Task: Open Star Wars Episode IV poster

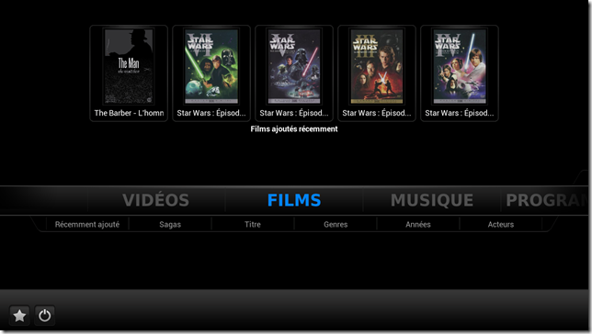Action: [x=460, y=66]
